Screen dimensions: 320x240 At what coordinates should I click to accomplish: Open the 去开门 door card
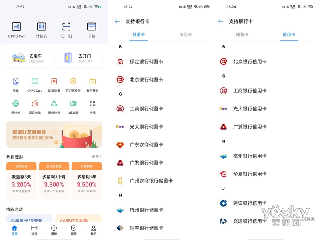click(x=79, y=58)
